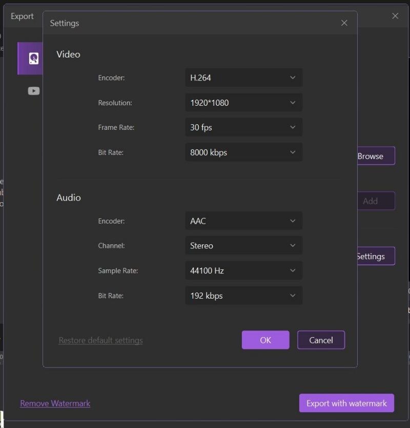Click the Browse button
Image resolution: width=410 pixels, height=428 pixels.
pyautogui.click(x=376, y=156)
